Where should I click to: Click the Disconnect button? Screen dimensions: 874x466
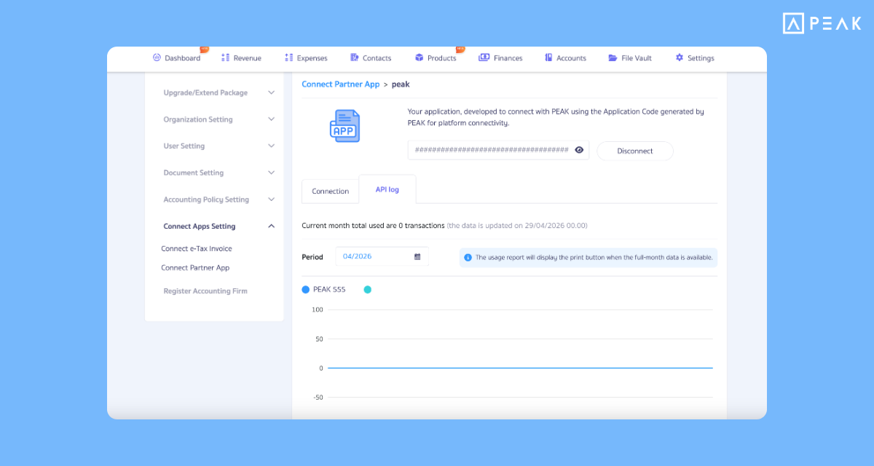point(634,151)
